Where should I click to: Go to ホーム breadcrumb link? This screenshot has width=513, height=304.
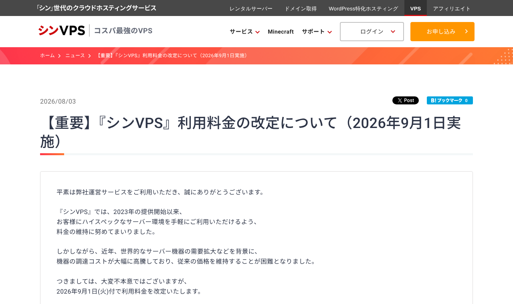(47, 56)
